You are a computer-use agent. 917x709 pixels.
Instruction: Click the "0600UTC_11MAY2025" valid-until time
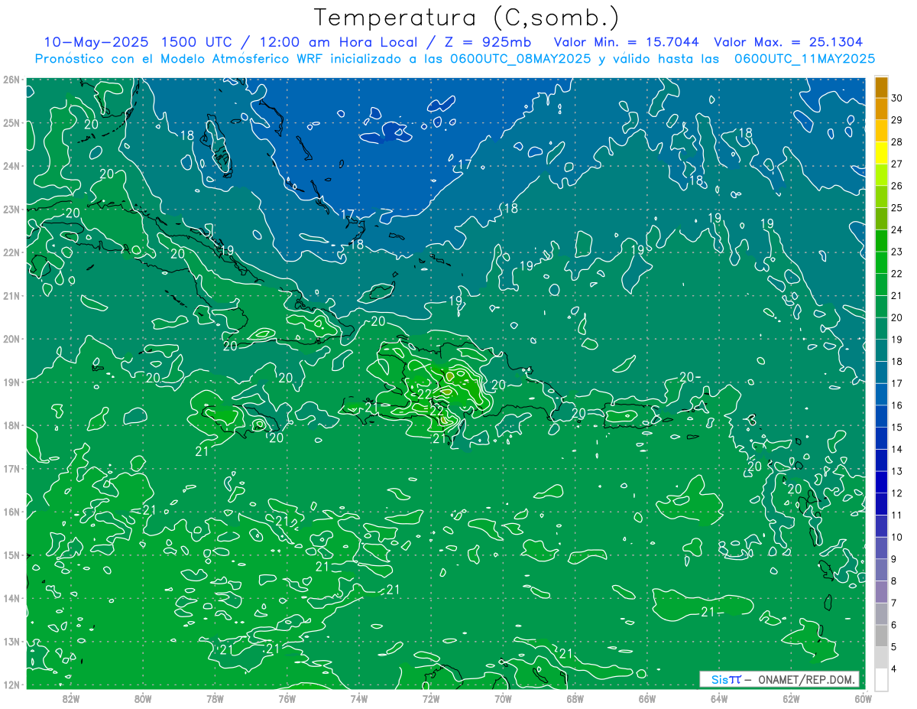[805, 58]
